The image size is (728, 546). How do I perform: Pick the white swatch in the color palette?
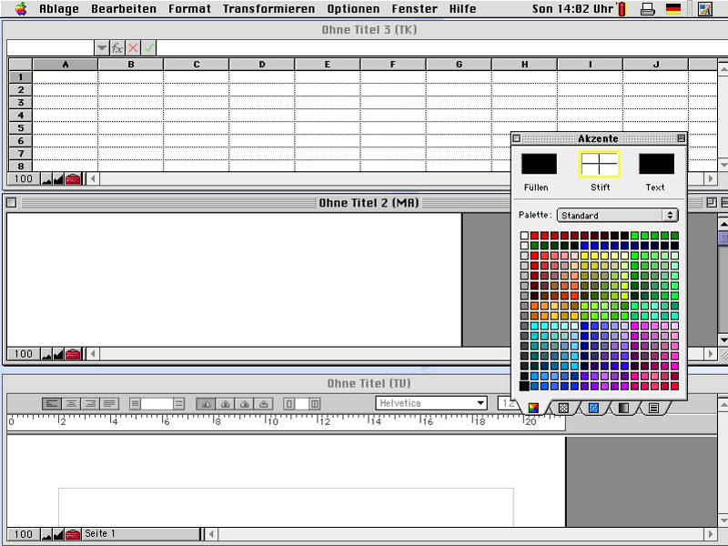524,236
